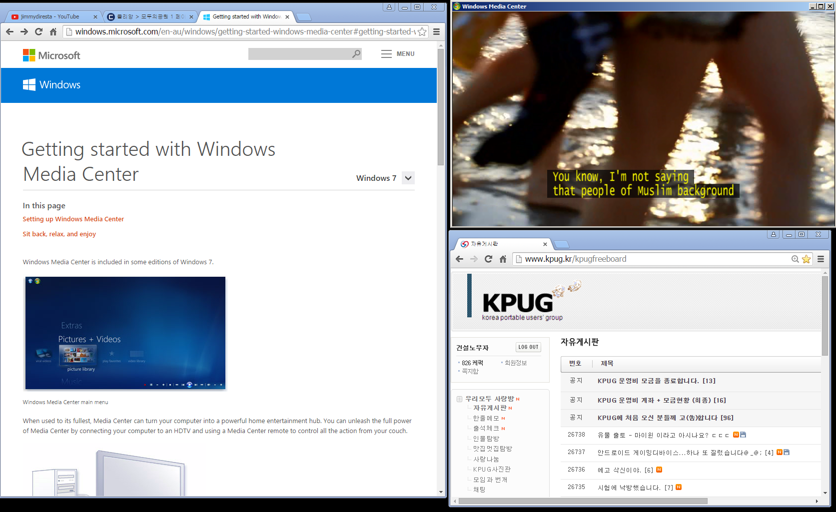Reload the Microsoft page
The image size is (836, 512).
(38, 31)
